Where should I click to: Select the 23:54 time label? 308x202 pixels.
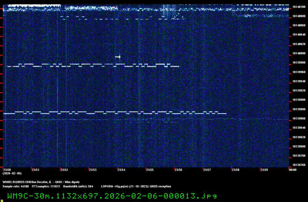tap(121, 170)
